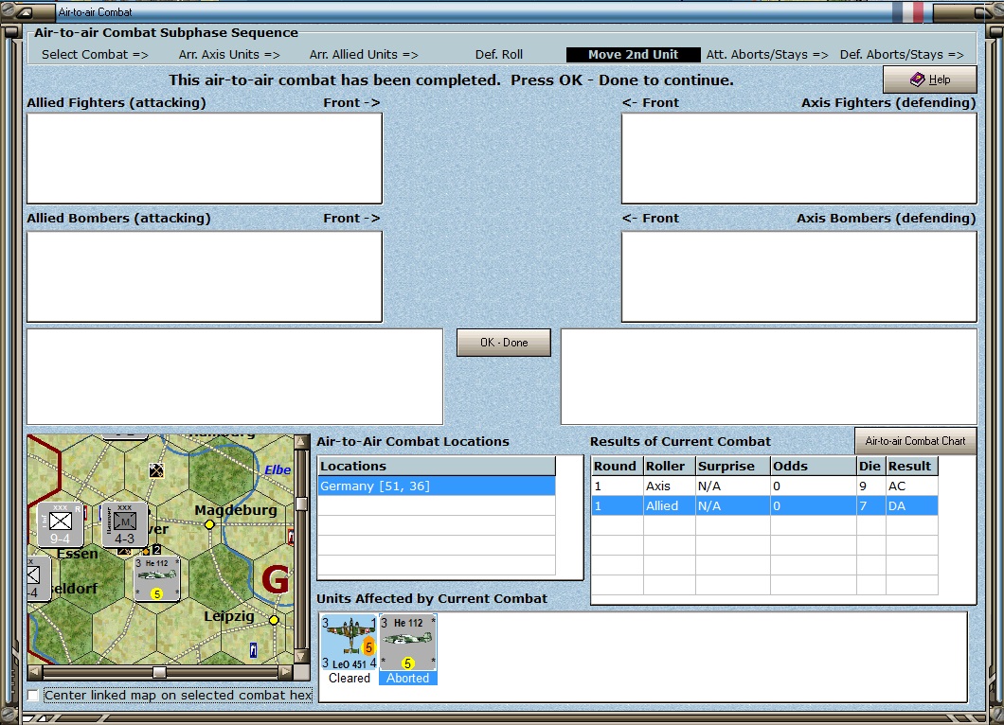Click the Roller column header
1004x725 pixels.
coord(669,466)
